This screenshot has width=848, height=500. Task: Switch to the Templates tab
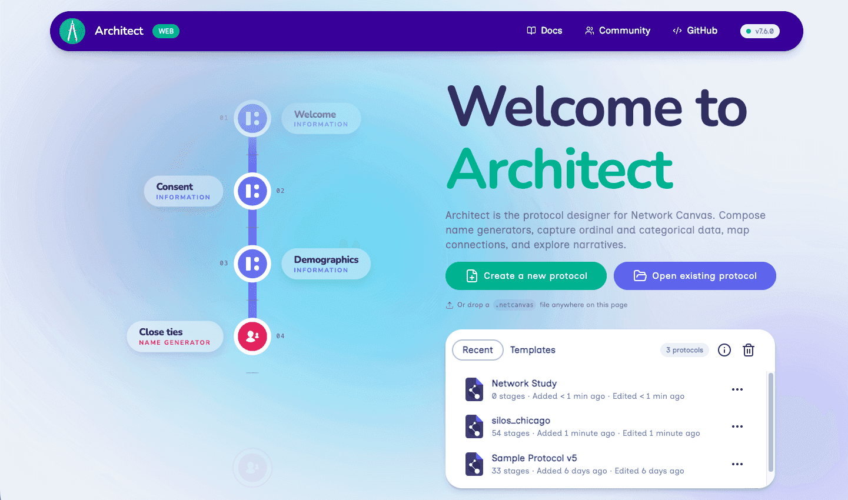(x=533, y=350)
